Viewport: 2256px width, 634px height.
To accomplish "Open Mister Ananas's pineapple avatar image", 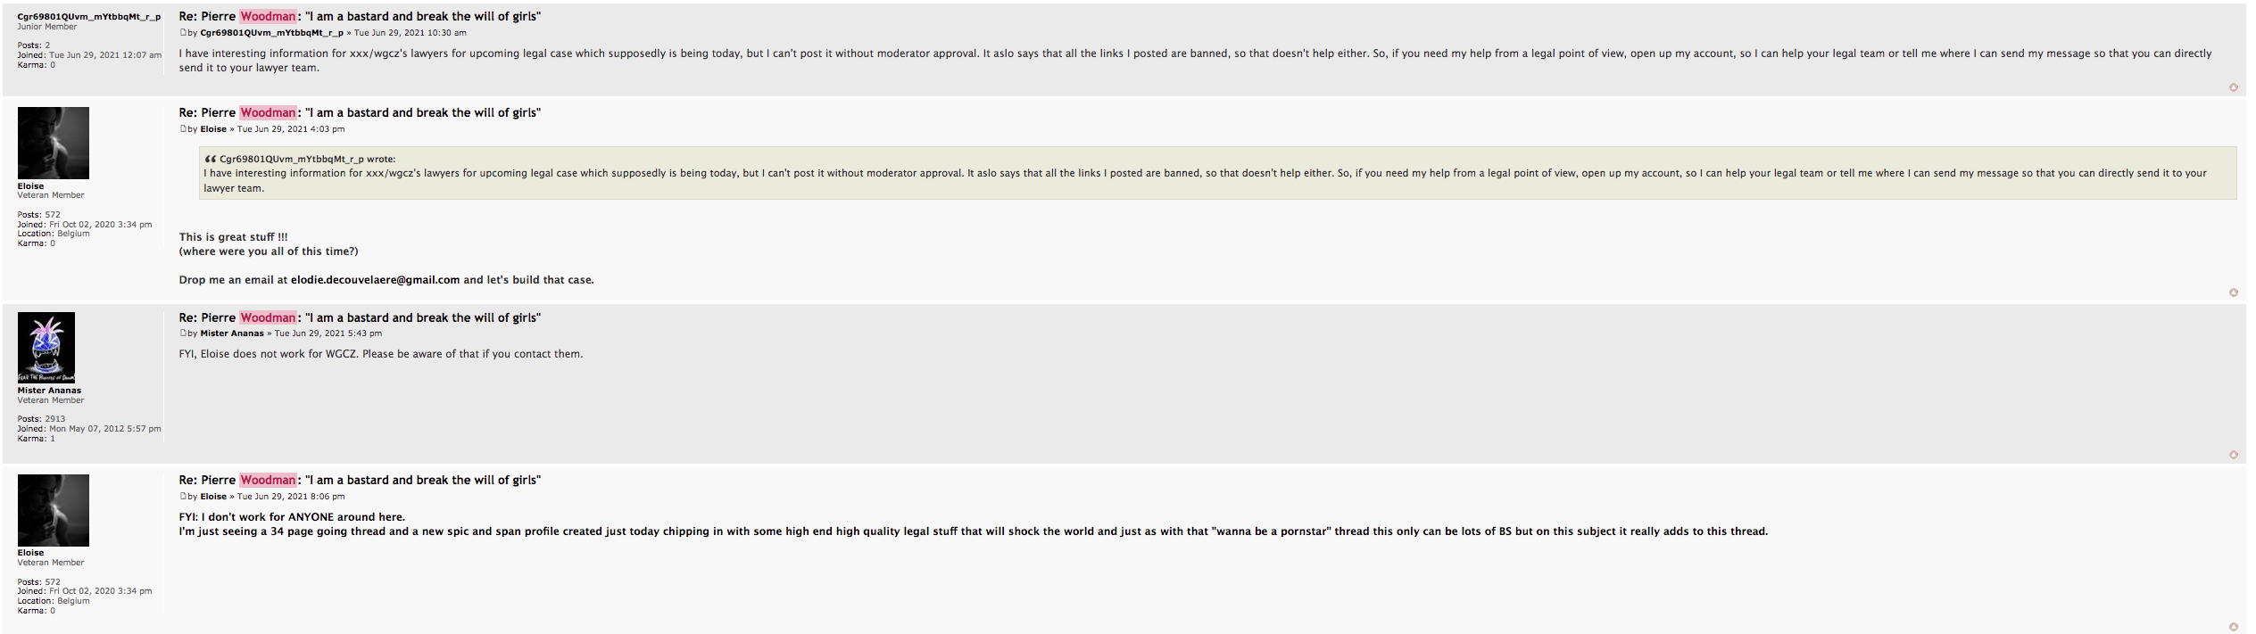I will (46, 348).
